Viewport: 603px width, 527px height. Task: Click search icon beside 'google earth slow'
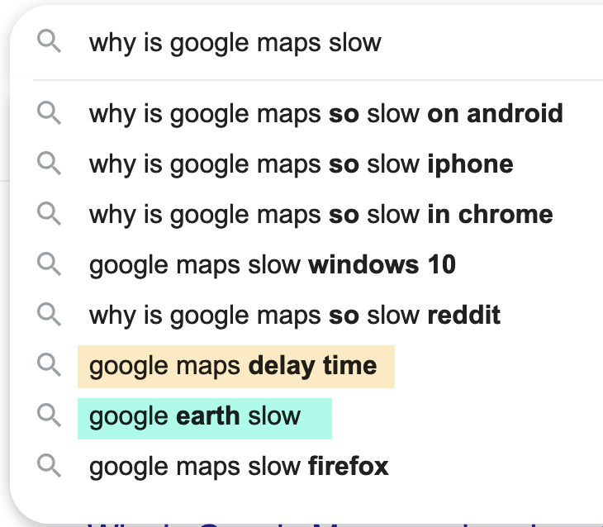coord(50,415)
